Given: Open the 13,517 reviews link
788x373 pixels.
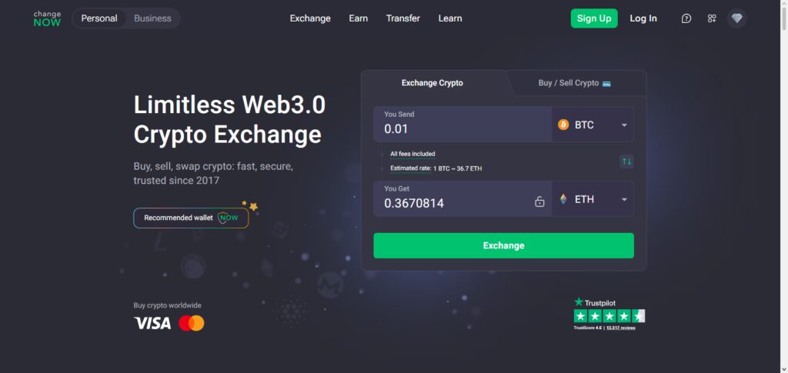Looking at the screenshot, I should pos(621,328).
